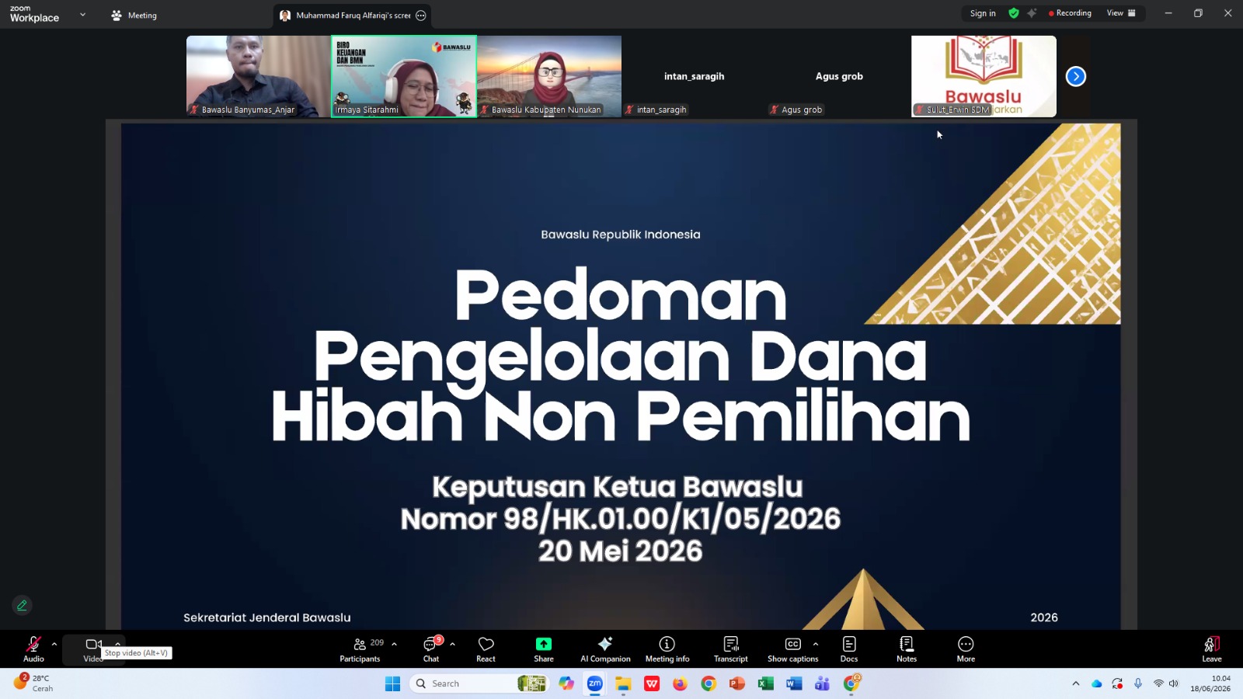Viewport: 1243px width, 699px height.
Task: Expand the video options arrow
Action: pyautogui.click(x=117, y=643)
